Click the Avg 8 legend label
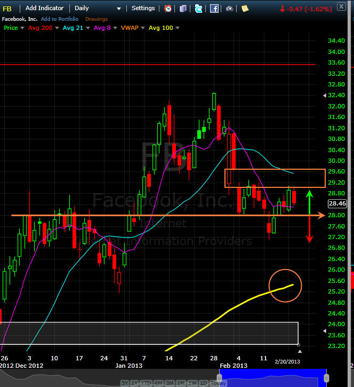Viewport: 354px width, 387px height. point(102,28)
